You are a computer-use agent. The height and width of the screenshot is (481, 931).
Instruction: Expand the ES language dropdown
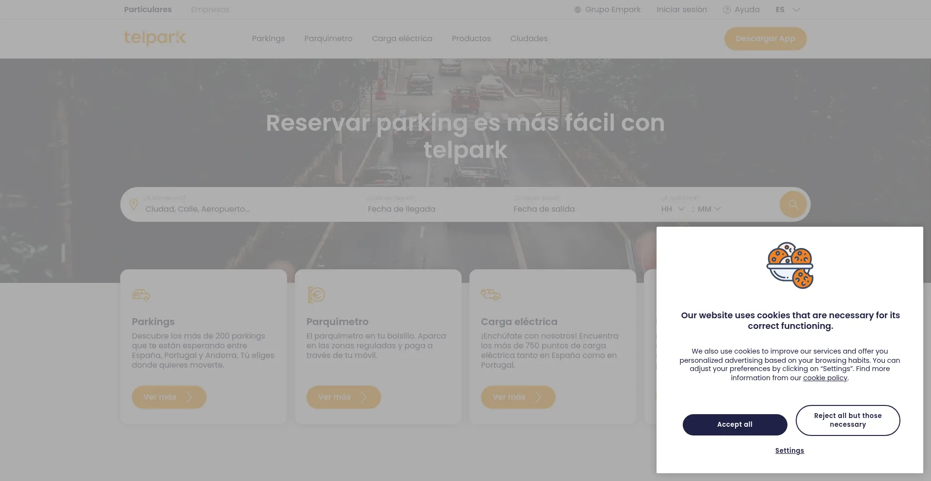point(787,10)
